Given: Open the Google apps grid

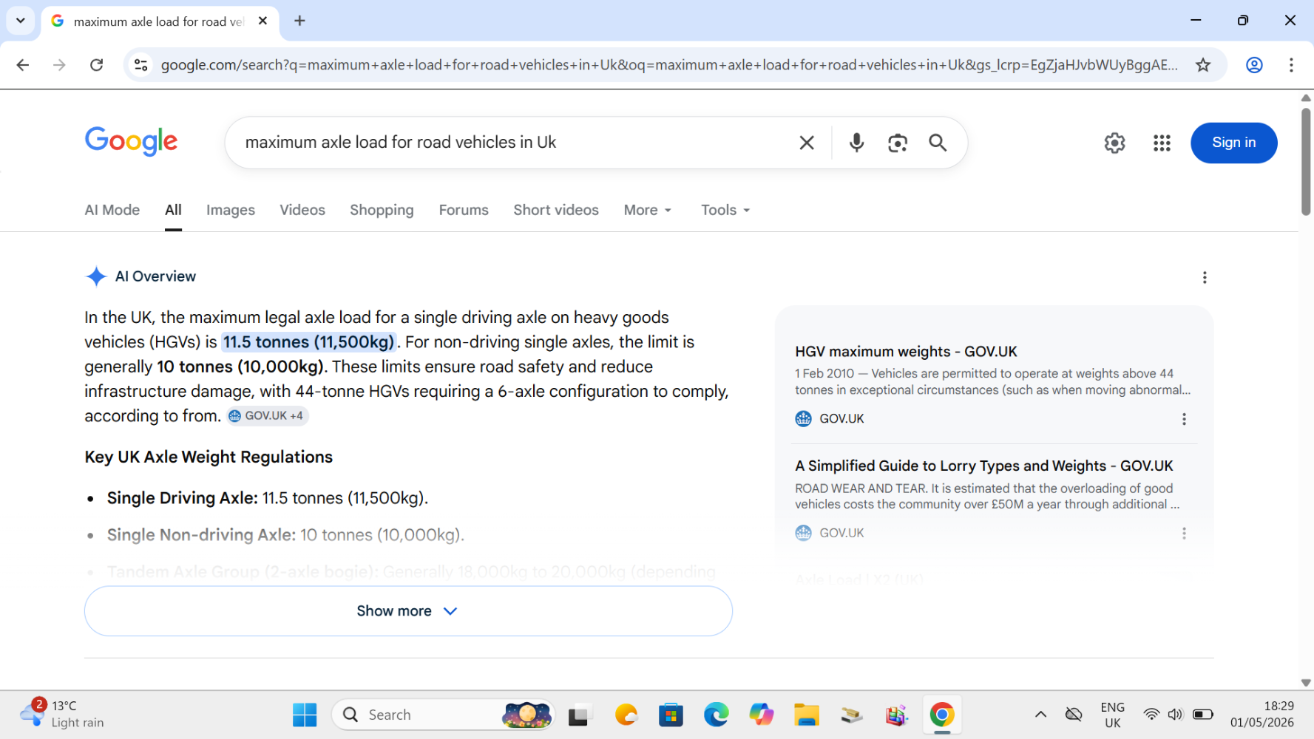Looking at the screenshot, I should tap(1162, 143).
